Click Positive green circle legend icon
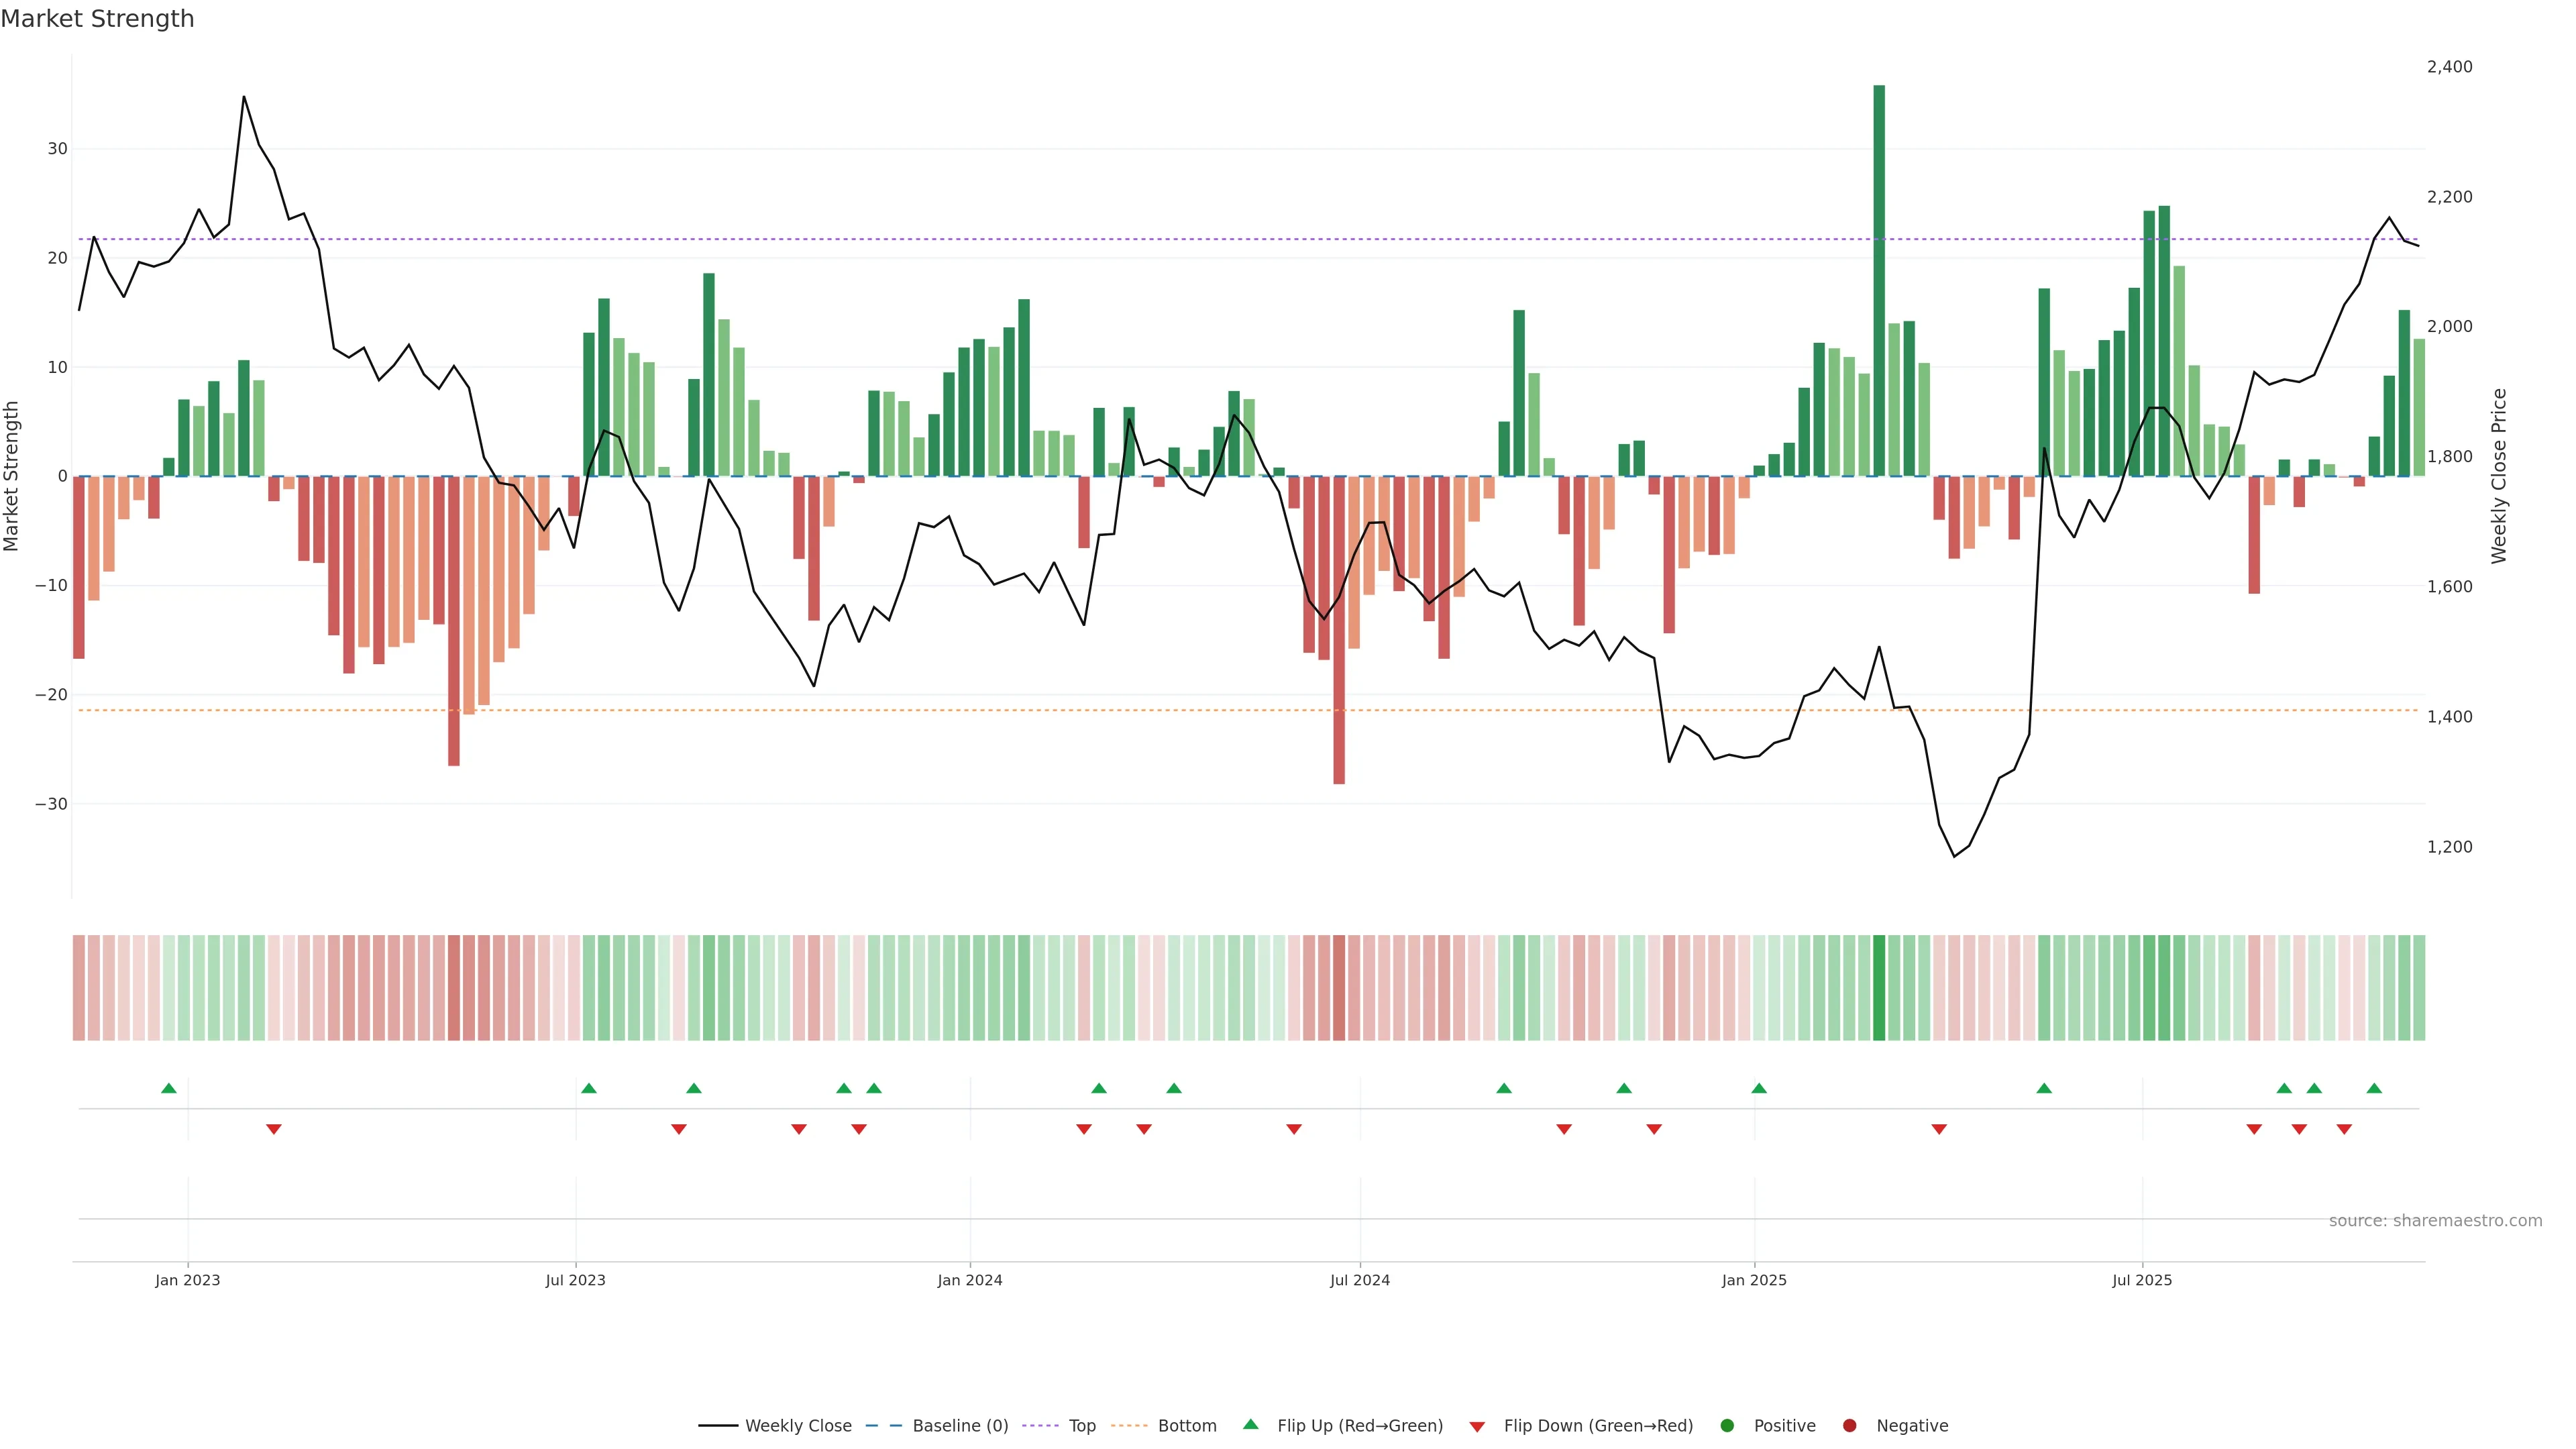 (1727, 1425)
